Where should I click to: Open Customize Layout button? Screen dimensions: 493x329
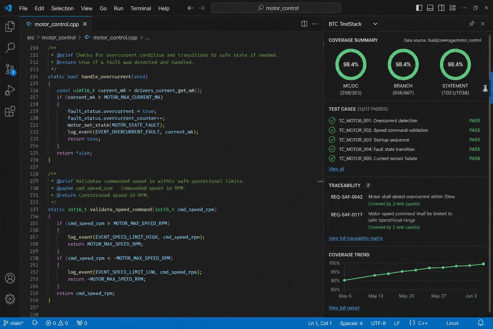pos(453,8)
